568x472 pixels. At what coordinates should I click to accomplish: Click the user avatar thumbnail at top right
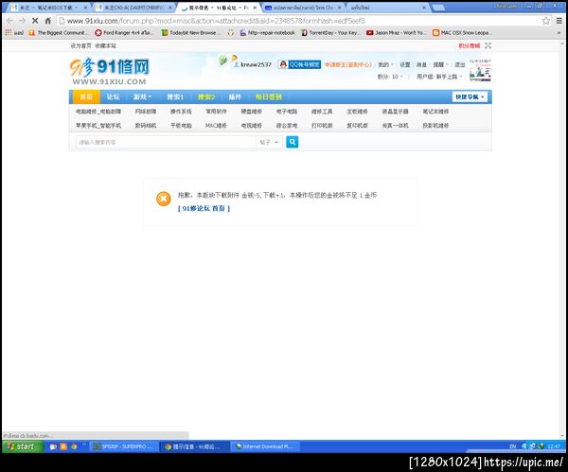480,70
